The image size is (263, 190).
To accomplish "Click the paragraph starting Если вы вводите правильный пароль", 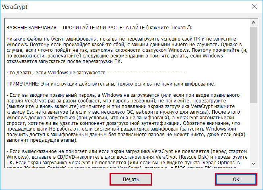I will coord(121,117).
